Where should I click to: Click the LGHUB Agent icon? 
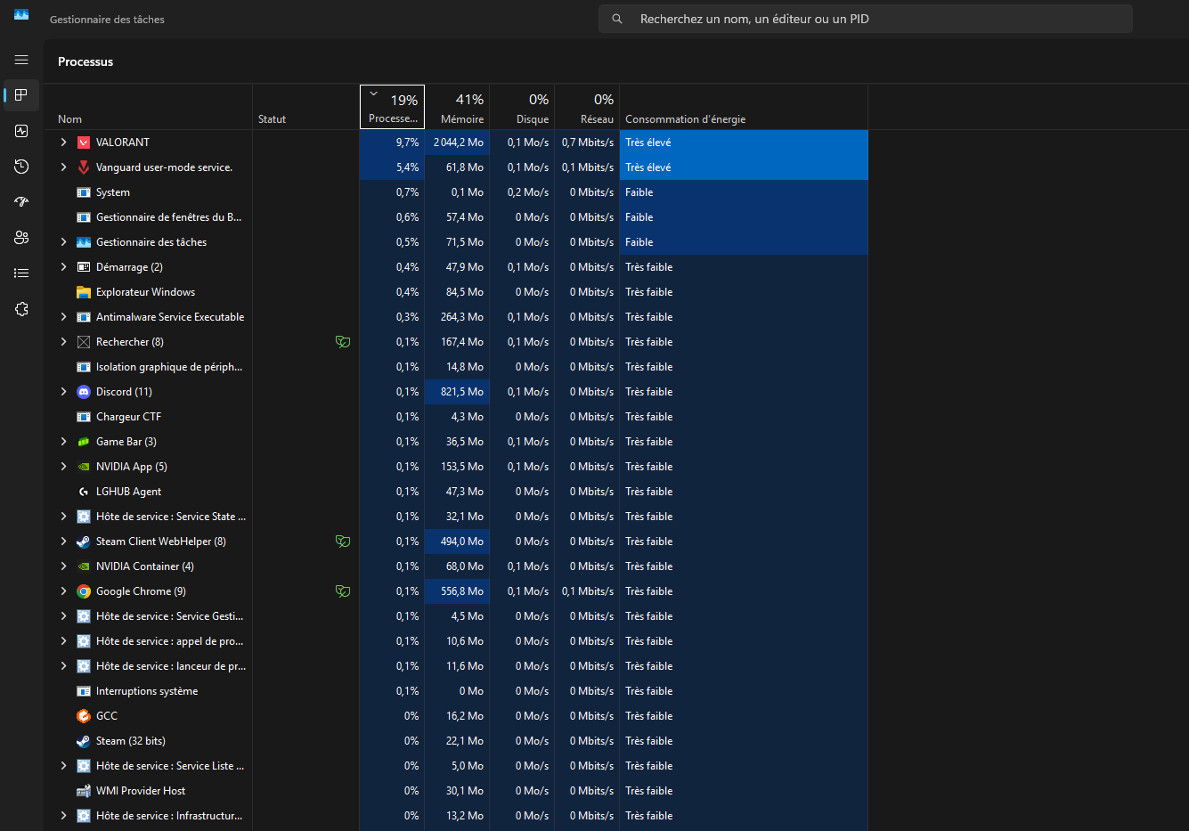[x=84, y=492]
